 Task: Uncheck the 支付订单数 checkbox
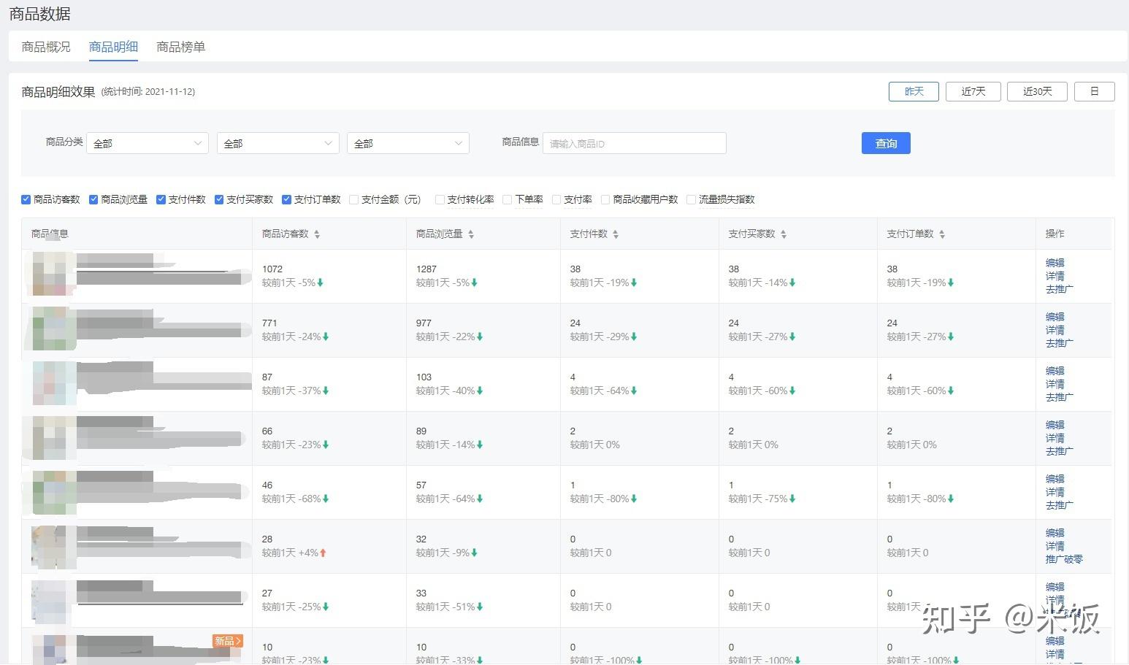[286, 199]
